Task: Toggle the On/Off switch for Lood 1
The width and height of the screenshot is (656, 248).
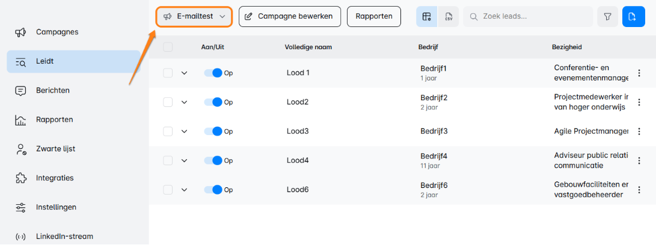Action: pyautogui.click(x=213, y=73)
